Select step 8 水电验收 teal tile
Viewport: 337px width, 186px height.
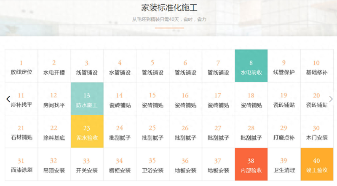pos(251,66)
